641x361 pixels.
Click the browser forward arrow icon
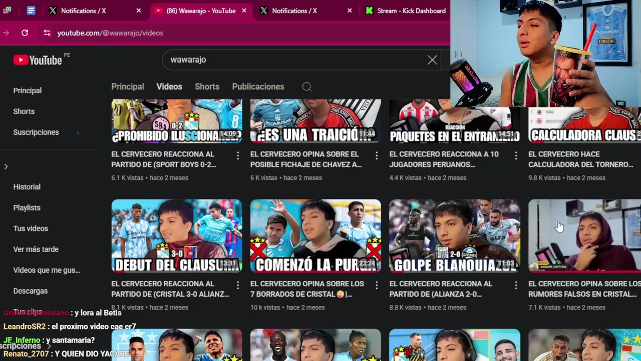click(x=6, y=33)
